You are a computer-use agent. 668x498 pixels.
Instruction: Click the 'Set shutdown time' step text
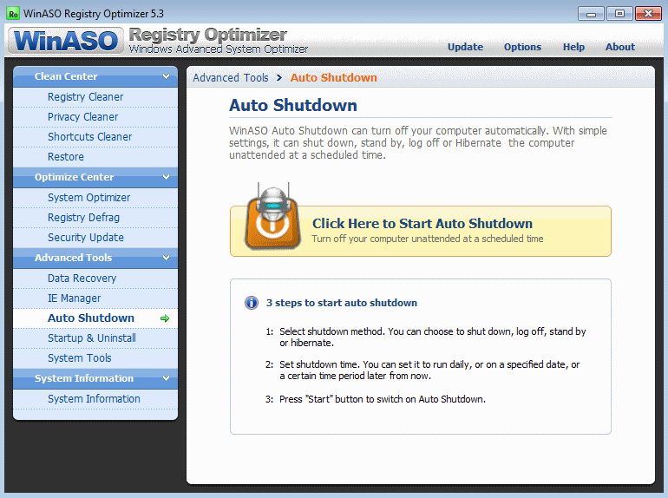429,370
